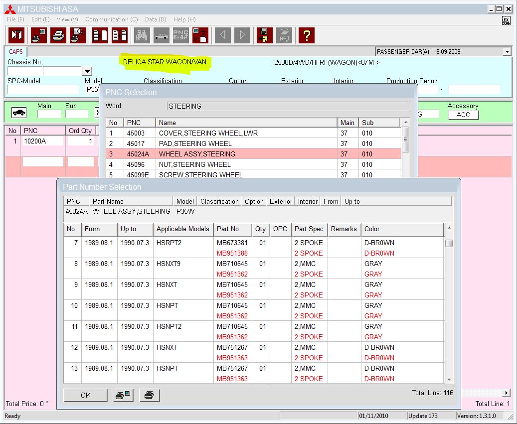Click the exit door toolbar icon
The width and height of the screenshot is (517, 424).
coord(17,35)
